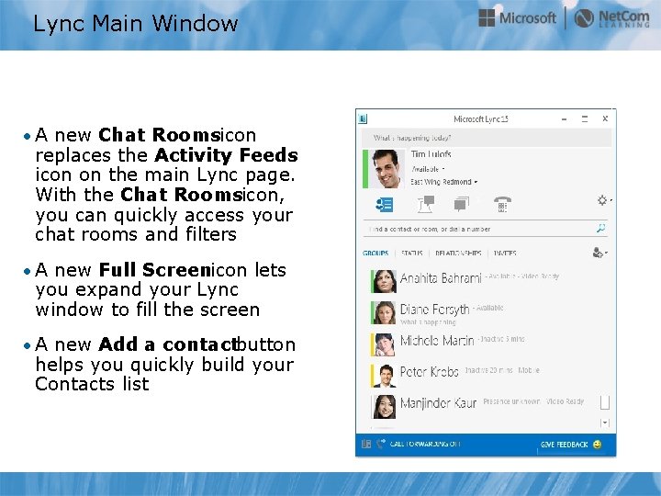Click Peter Krebs's photo
661x496 pixels.
point(385,376)
